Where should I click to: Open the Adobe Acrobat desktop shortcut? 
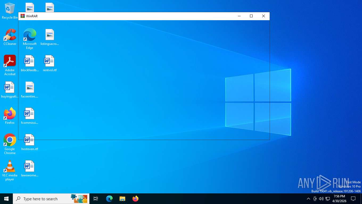click(x=10, y=65)
